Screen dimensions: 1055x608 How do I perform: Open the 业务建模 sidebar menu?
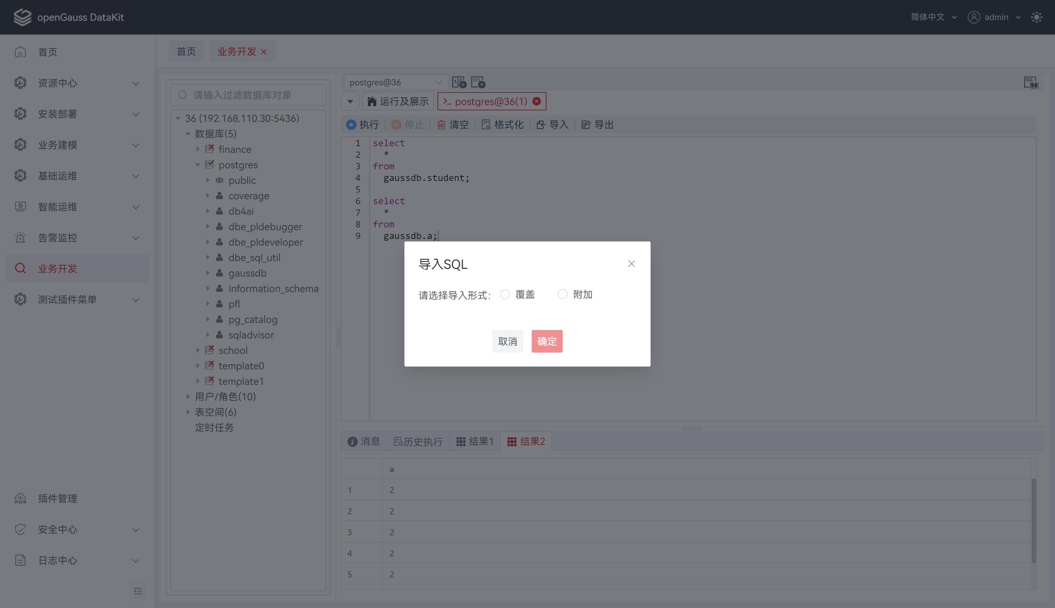tap(77, 145)
